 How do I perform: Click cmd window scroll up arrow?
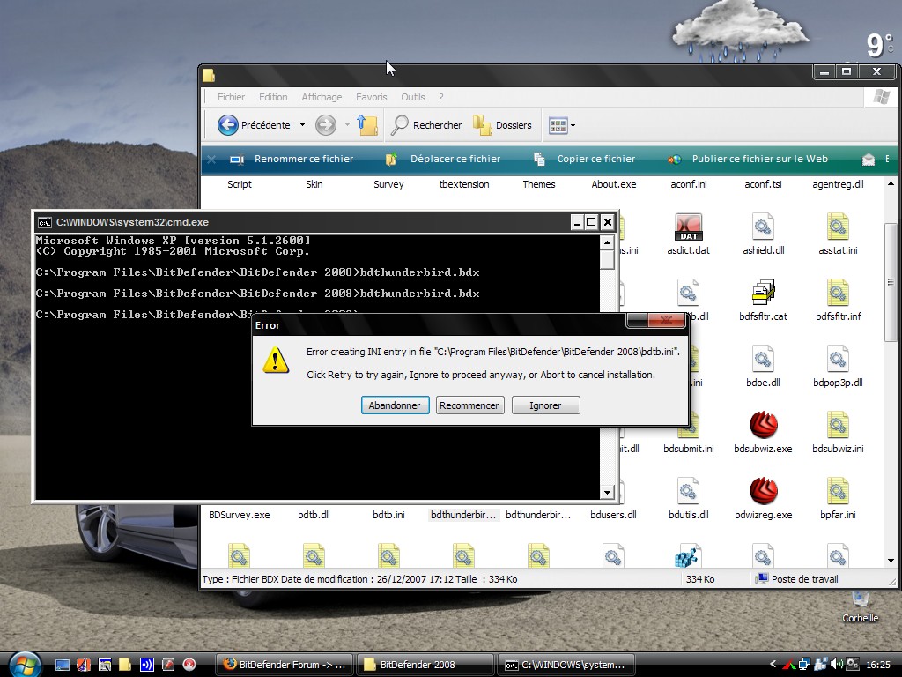pyautogui.click(x=606, y=242)
